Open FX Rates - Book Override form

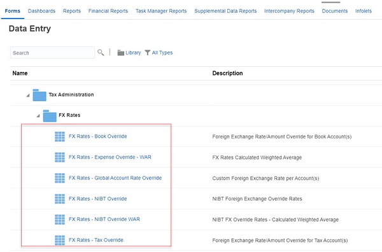(97, 136)
